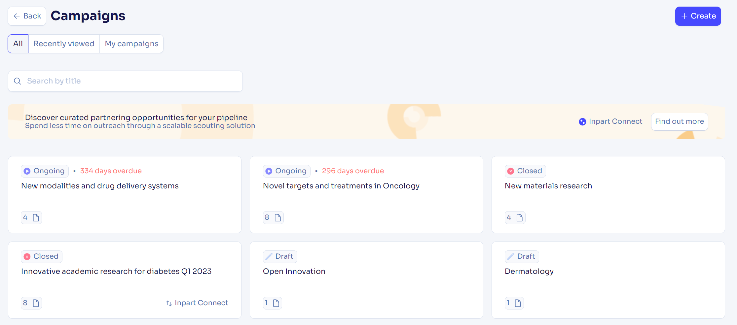Image resolution: width=737 pixels, height=325 pixels.
Task: Click Closed status badge on New materials card
Action: tap(525, 171)
